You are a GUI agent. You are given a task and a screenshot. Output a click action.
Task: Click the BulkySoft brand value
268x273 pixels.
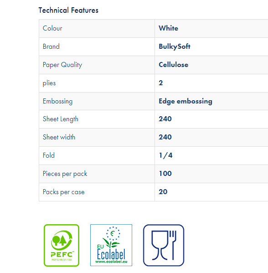pos(175,46)
